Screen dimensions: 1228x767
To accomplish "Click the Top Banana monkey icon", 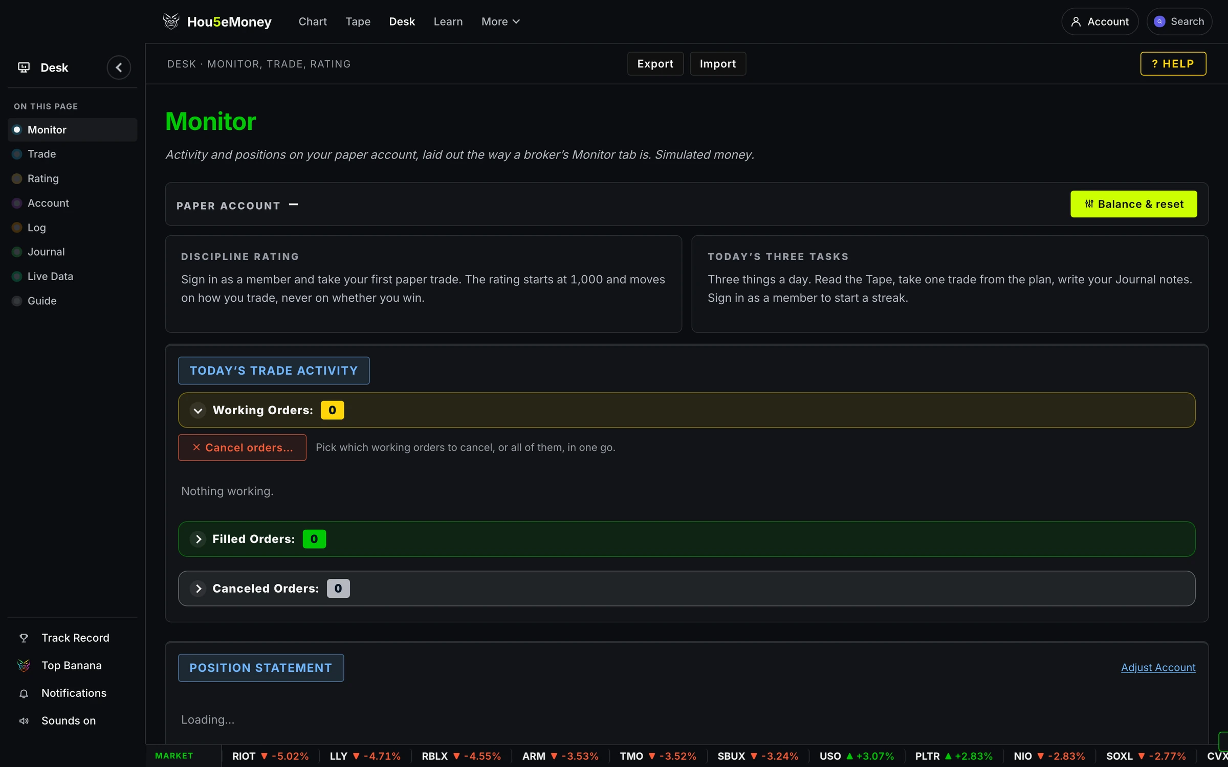I will (24, 665).
